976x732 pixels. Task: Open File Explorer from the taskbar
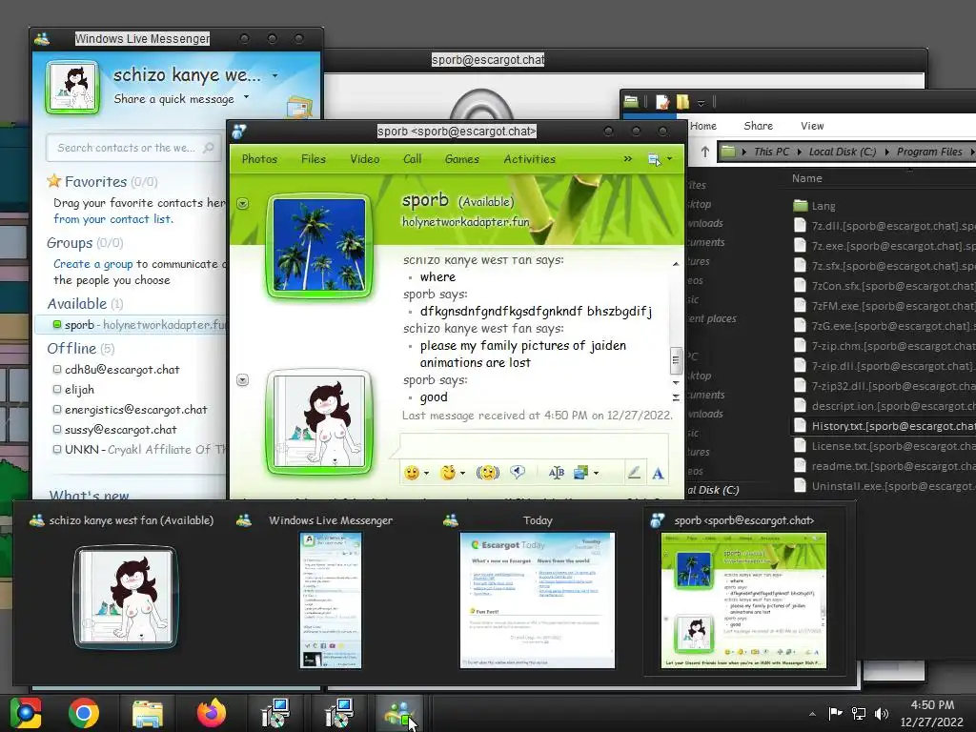click(x=148, y=713)
